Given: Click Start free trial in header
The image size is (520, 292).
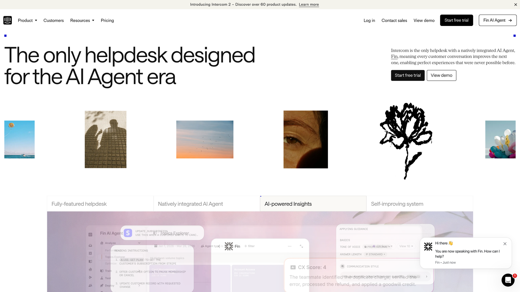Looking at the screenshot, I should (456, 20).
